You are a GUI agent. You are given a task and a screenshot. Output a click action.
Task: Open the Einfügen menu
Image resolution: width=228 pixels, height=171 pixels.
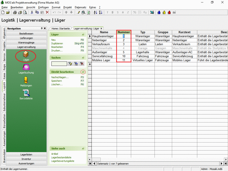click(x=44, y=7)
